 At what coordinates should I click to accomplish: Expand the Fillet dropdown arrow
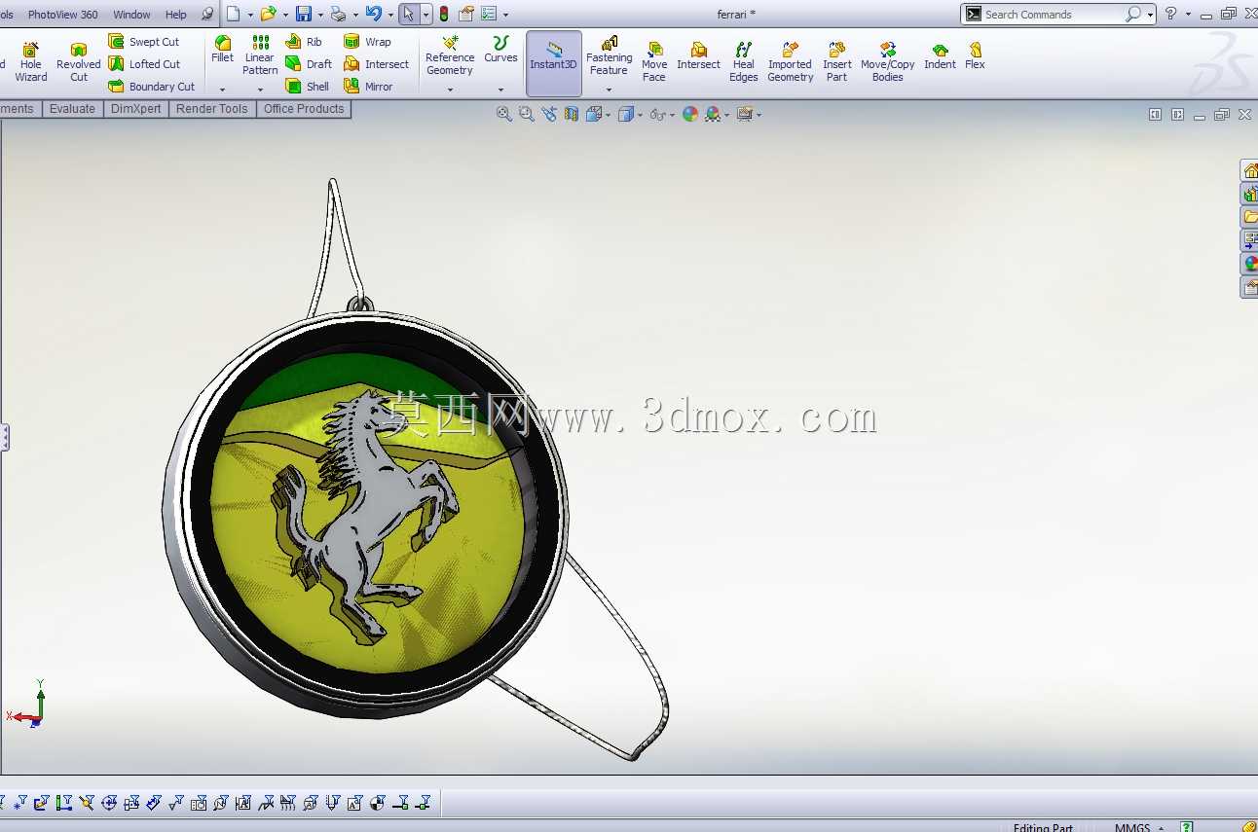pyautogui.click(x=223, y=90)
